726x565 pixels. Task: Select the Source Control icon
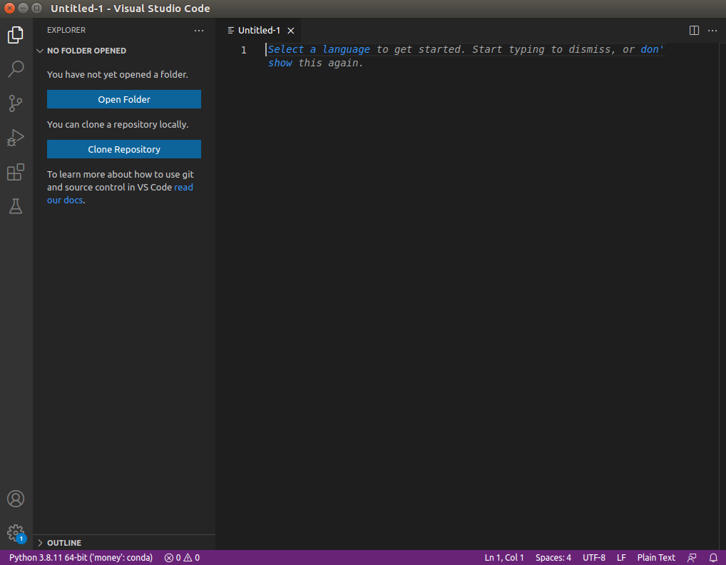16,103
